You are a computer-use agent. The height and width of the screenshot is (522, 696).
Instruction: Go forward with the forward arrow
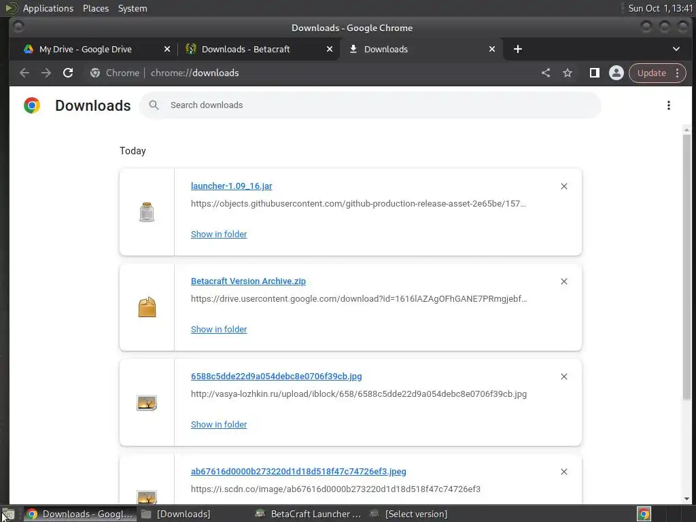click(46, 73)
